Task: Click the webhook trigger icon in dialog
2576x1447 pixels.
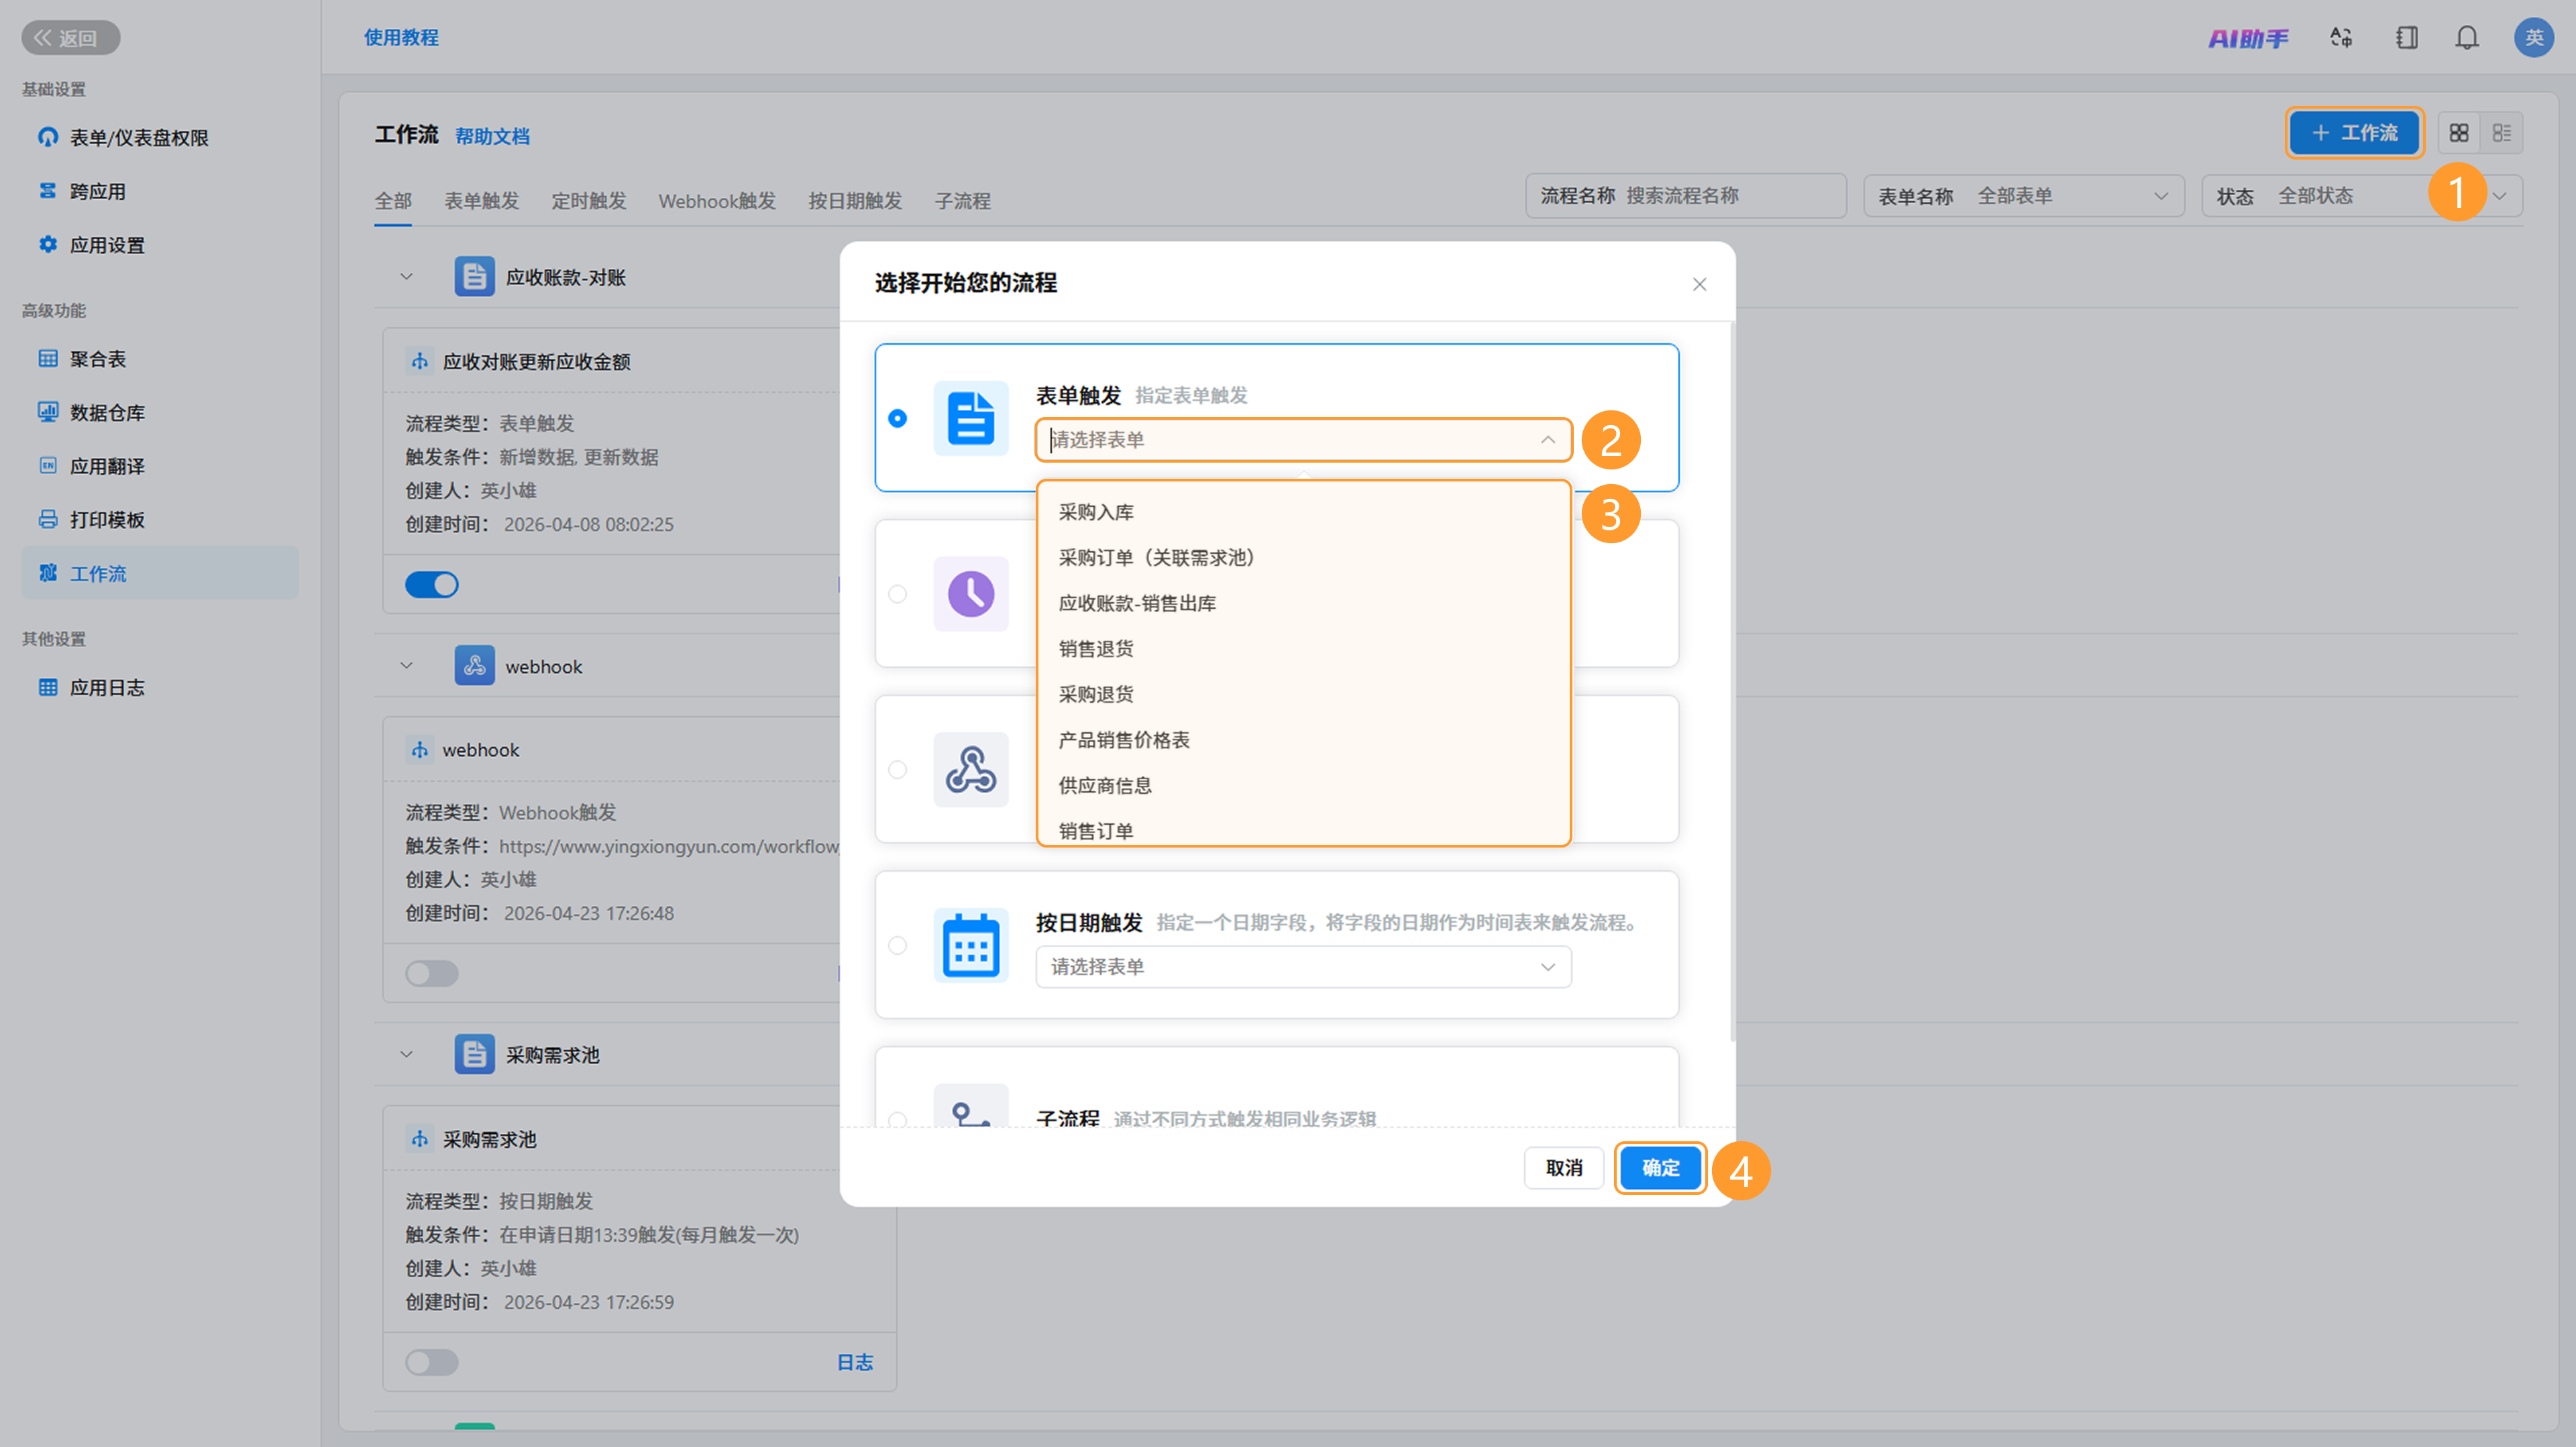Action: tap(971, 770)
